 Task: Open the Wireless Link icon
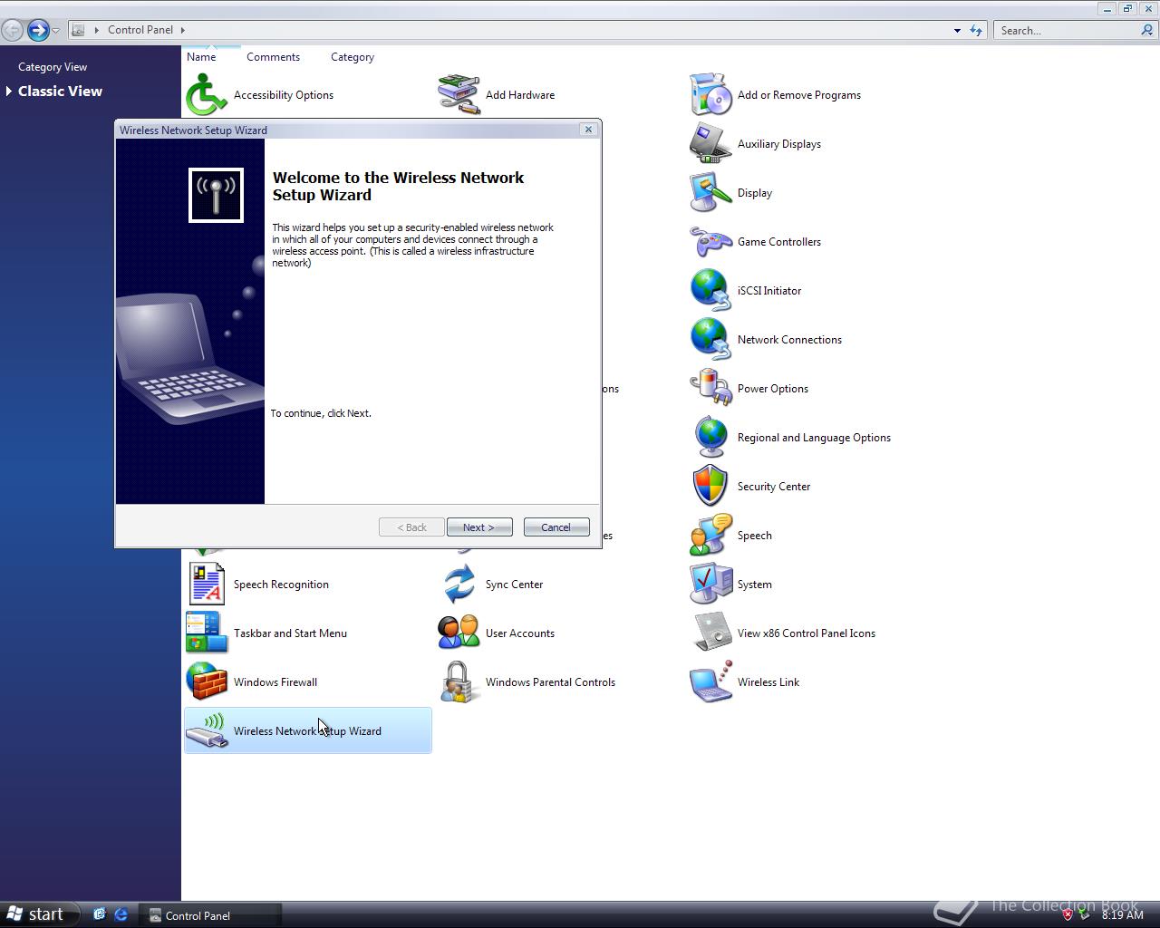pos(710,682)
